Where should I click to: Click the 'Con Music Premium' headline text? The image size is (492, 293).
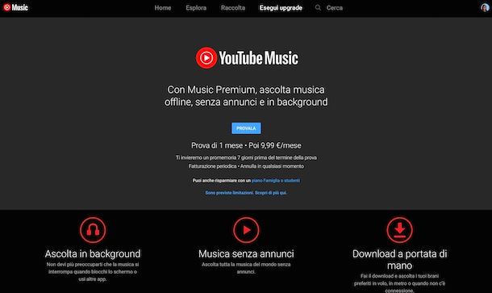point(246,96)
